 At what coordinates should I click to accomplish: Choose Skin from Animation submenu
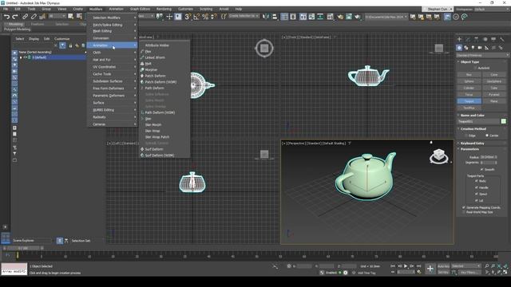tap(148, 119)
